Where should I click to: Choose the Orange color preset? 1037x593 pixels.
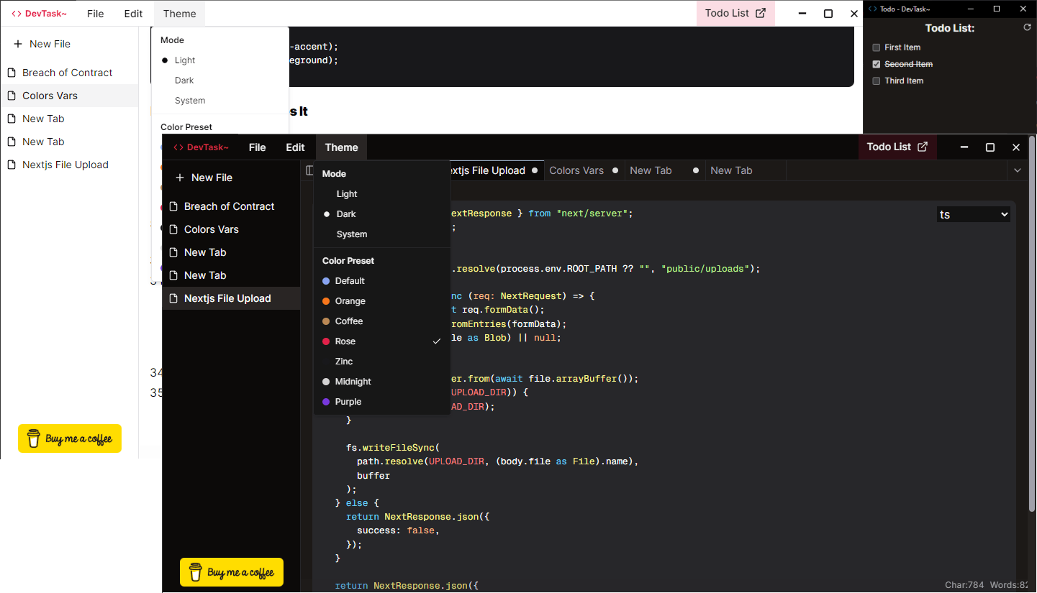(350, 301)
